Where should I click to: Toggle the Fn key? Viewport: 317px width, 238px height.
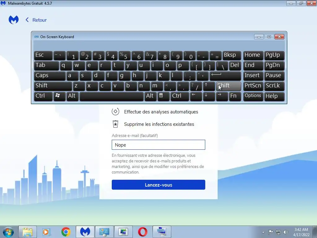pos(235,96)
